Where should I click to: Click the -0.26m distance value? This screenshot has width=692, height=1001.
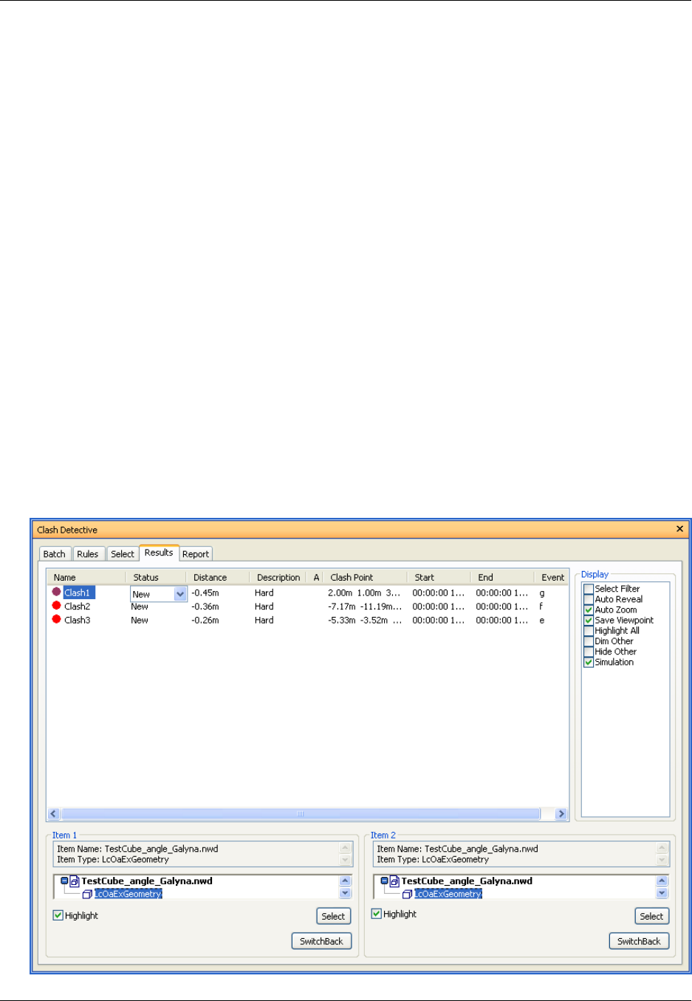click(x=205, y=621)
